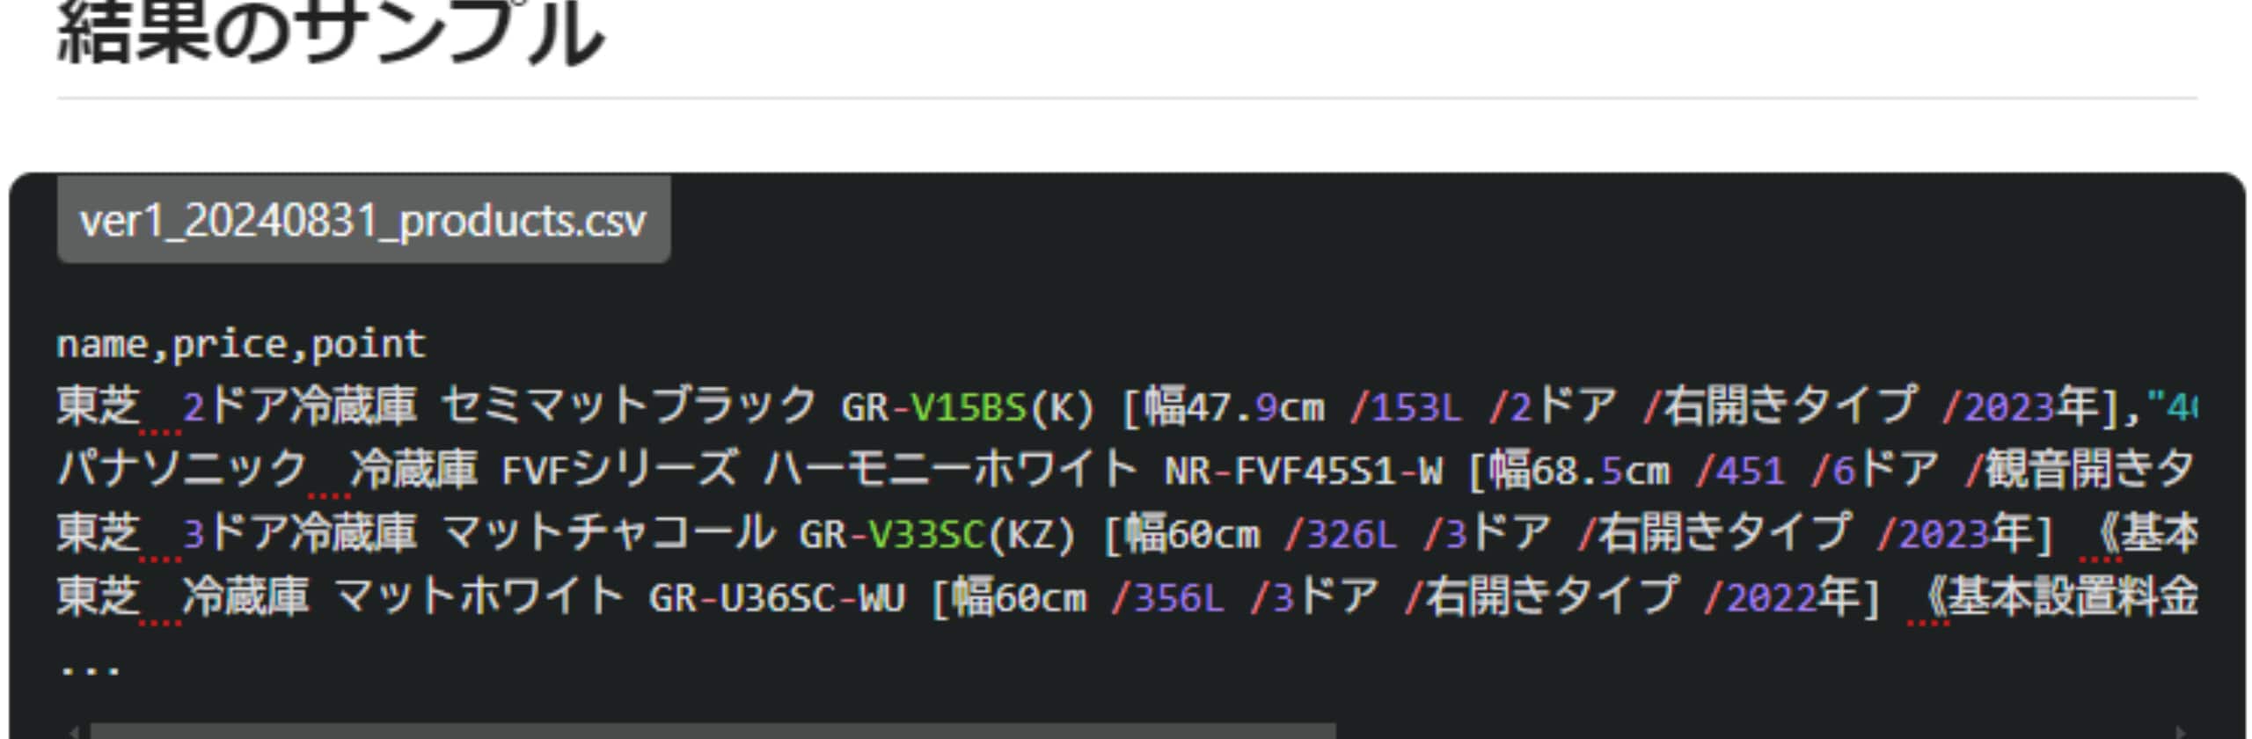The image size is (2252, 739).
Task: Click the model code GR-U36SC-WU
Action: point(777,598)
